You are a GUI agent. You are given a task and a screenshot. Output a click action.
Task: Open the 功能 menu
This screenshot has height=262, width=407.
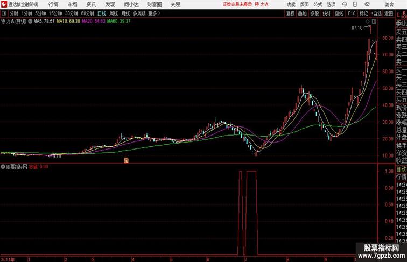coord(291,4)
